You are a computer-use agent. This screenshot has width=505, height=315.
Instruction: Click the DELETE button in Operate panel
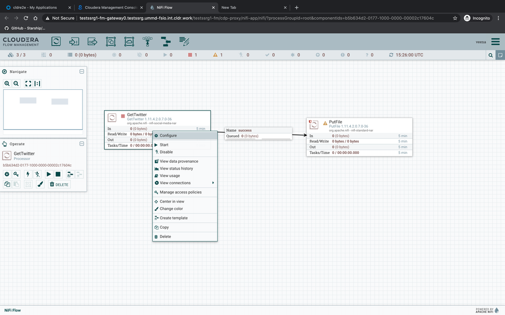pyautogui.click(x=59, y=184)
